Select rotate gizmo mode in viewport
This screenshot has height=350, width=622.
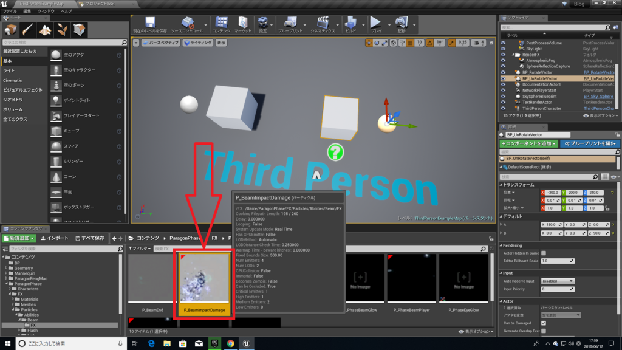click(377, 43)
